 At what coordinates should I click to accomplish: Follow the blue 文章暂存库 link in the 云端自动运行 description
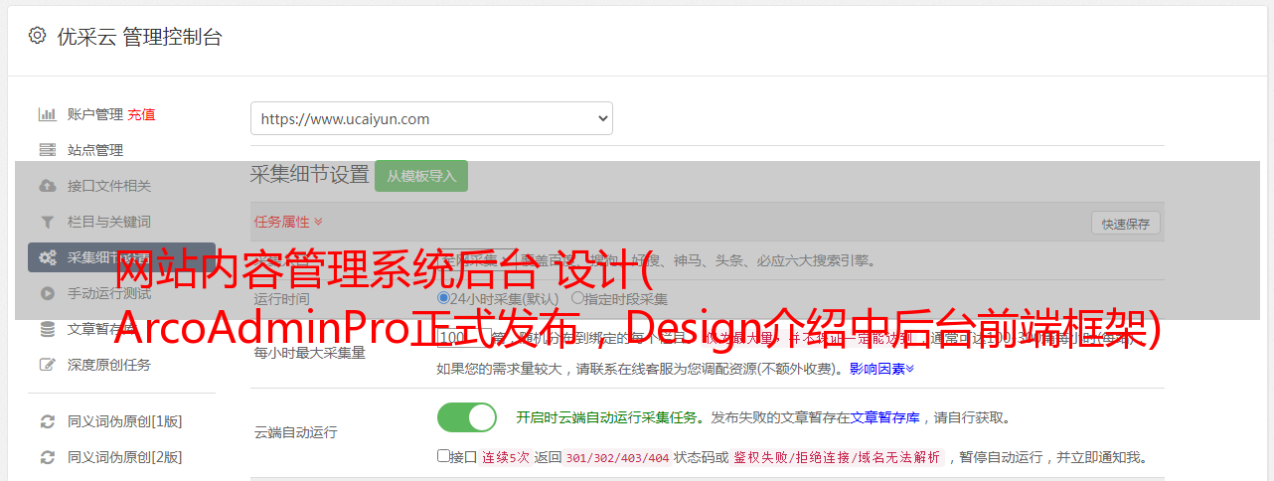pos(884,417)
